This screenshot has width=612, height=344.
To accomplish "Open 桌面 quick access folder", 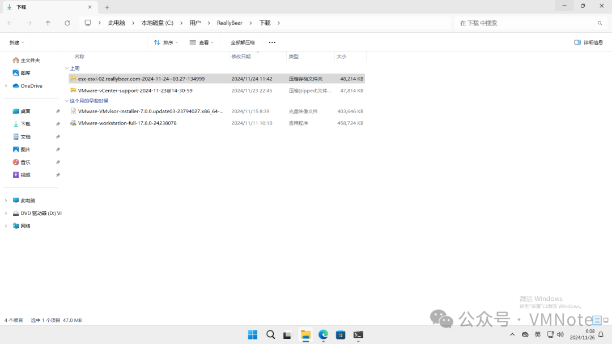I will click(25, 111).
